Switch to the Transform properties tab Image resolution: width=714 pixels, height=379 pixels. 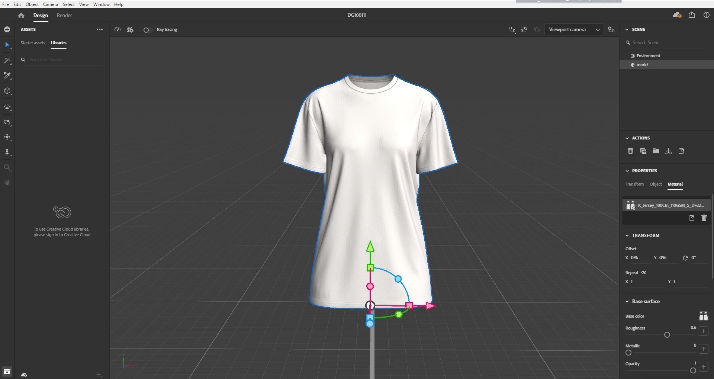click(x=634, y=184)
